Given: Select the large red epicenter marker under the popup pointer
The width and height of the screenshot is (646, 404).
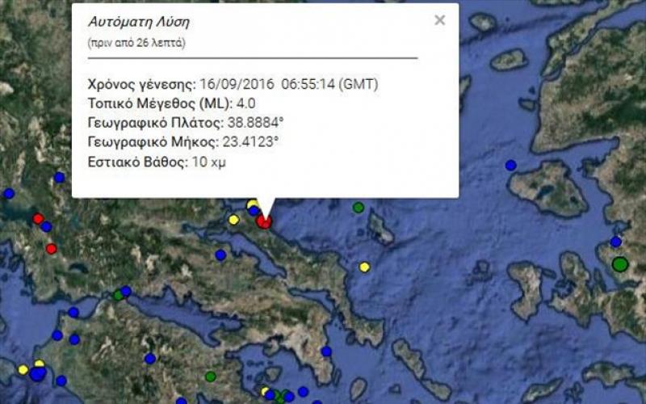Looking at the screenshot, I should 264,221.
